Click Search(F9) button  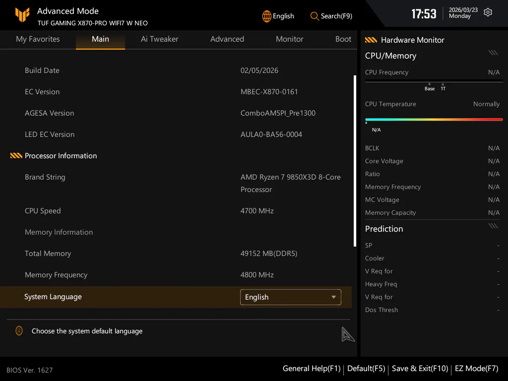(x=331, y=16)
